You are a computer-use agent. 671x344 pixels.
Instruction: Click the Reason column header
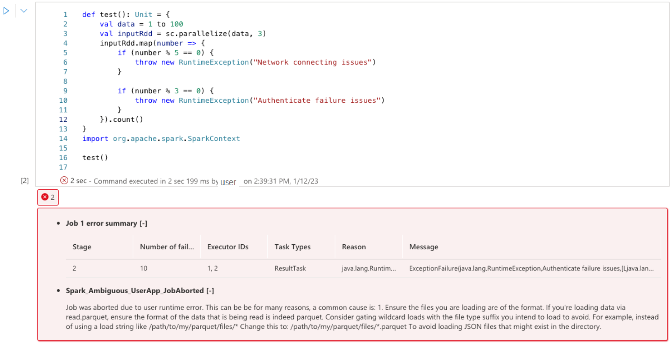354,247
